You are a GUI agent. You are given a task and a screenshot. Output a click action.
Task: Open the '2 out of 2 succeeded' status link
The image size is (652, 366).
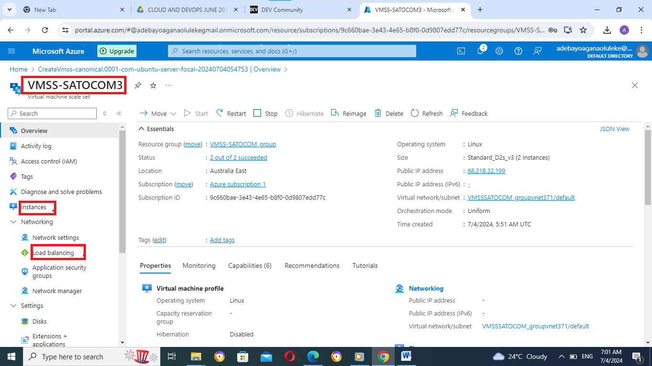239,157
